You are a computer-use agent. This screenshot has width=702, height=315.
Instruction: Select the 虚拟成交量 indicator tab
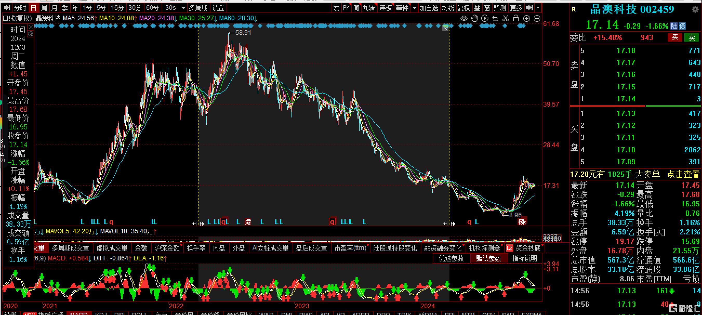[x=112, y=248]
